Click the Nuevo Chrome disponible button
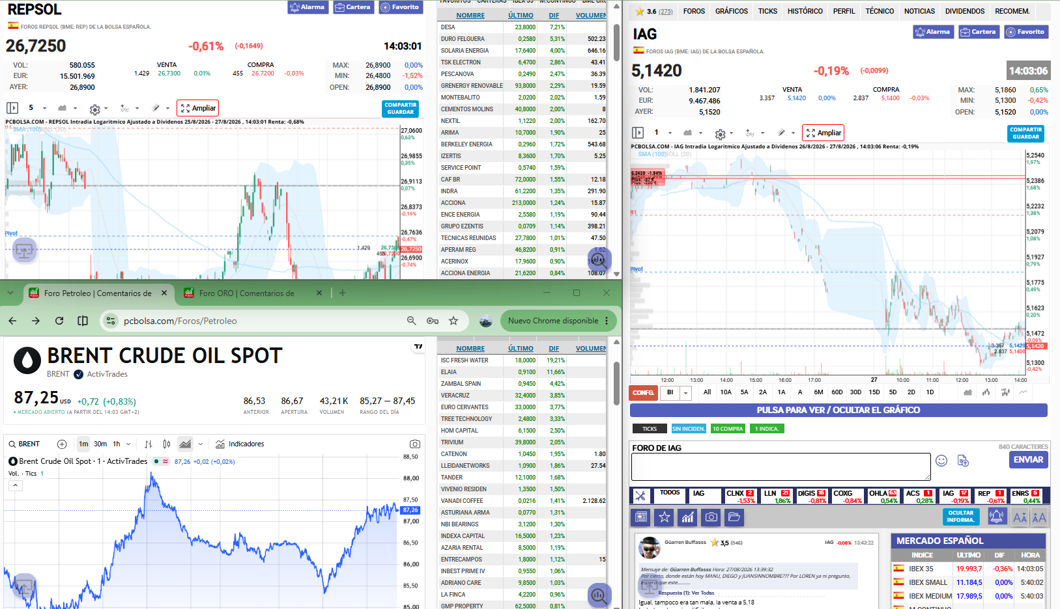Screen dimensions: 1060x609 pyautogui.click(x=558, y=321)
